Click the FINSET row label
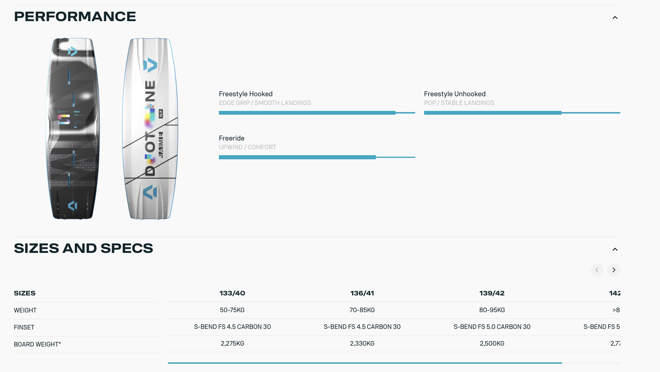Image resolution: width=660 pixels, height=372 pixels. click(24, 327)
